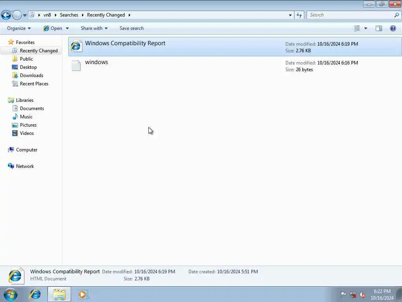Select the Searches breadcrumb segment
Viewport: 402px width, 302px height.
[x=69, y=15]
